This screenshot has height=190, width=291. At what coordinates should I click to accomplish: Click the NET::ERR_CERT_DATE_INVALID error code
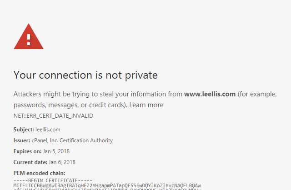pos(53,116)
